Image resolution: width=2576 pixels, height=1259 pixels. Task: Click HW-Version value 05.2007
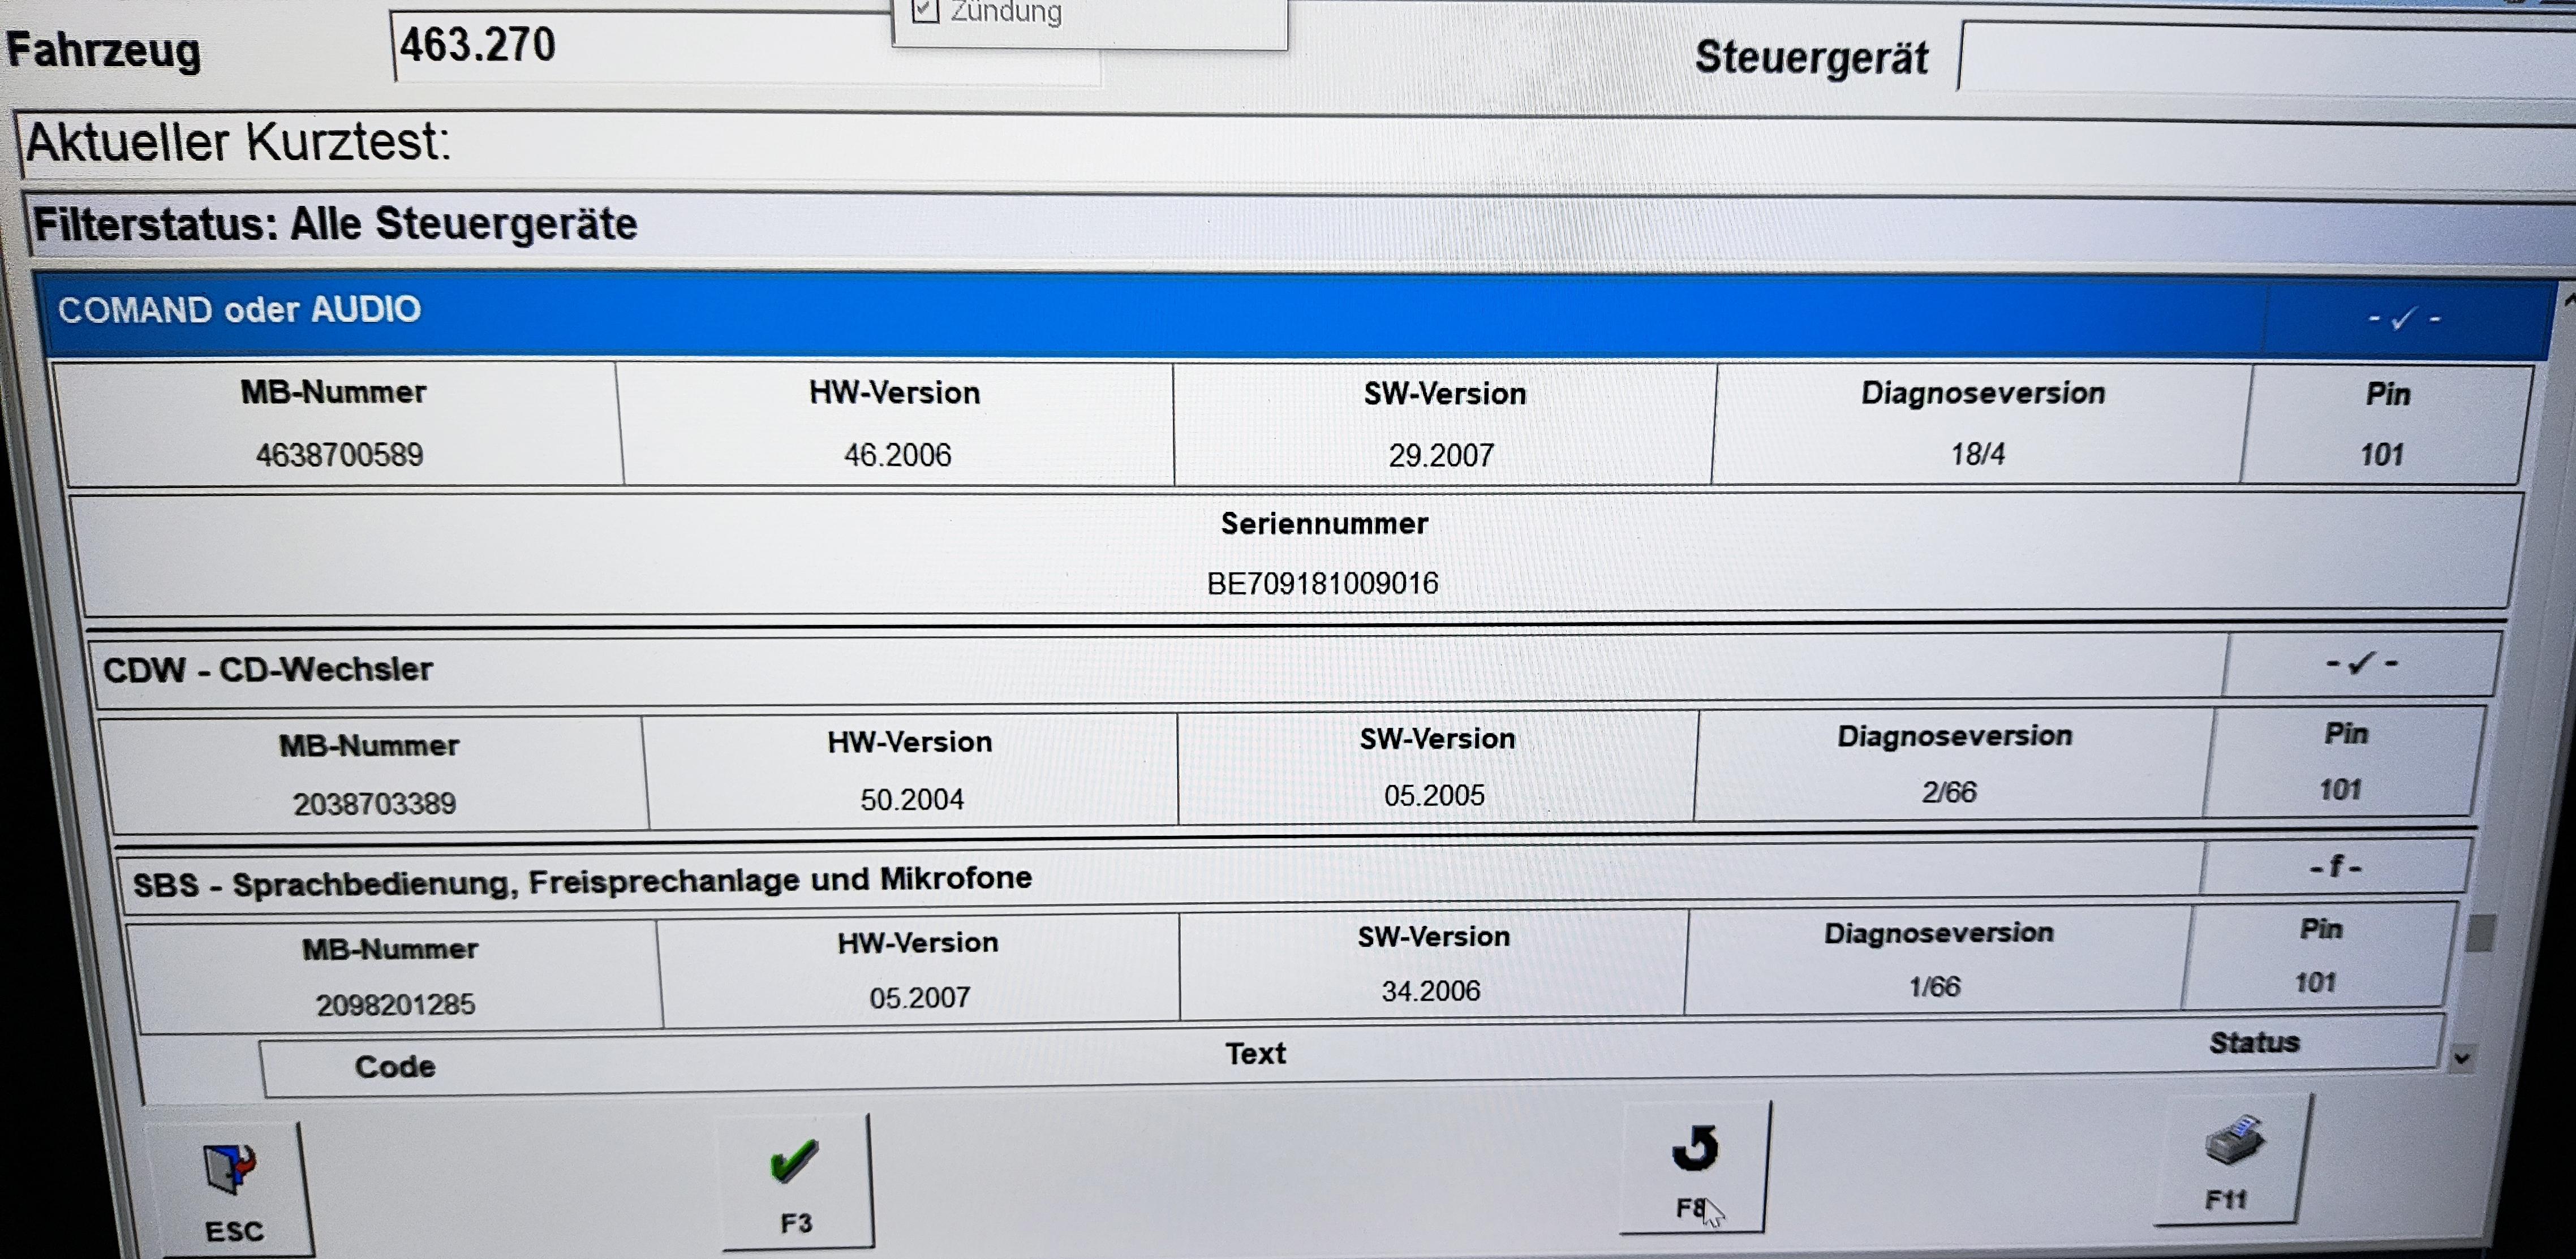tap(920, 997)
